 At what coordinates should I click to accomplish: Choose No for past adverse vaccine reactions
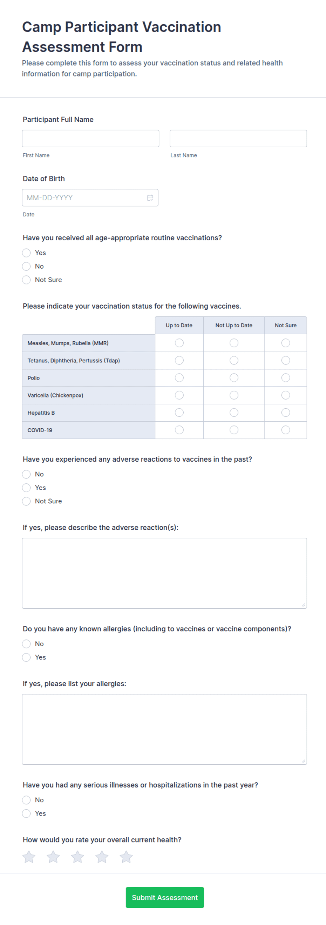coord(26,474)
